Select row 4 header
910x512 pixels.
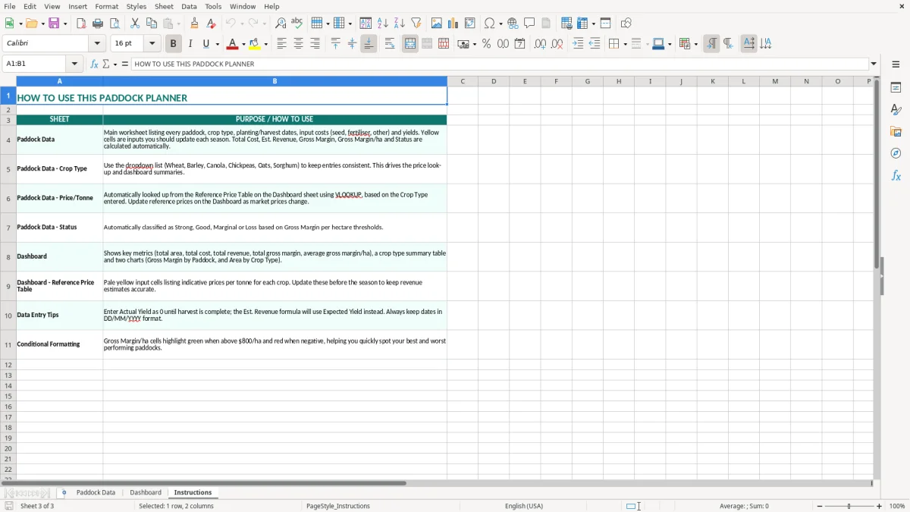pos(8,140)
